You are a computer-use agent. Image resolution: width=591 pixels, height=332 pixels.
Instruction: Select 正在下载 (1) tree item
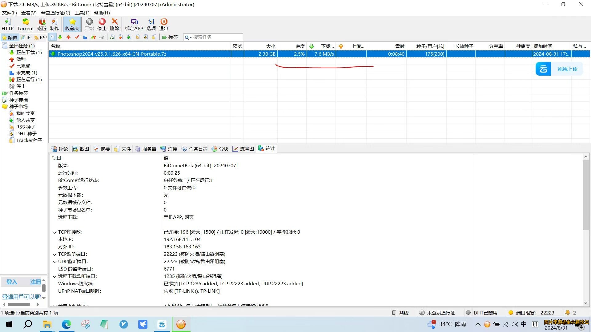click(x=29, y=52)
